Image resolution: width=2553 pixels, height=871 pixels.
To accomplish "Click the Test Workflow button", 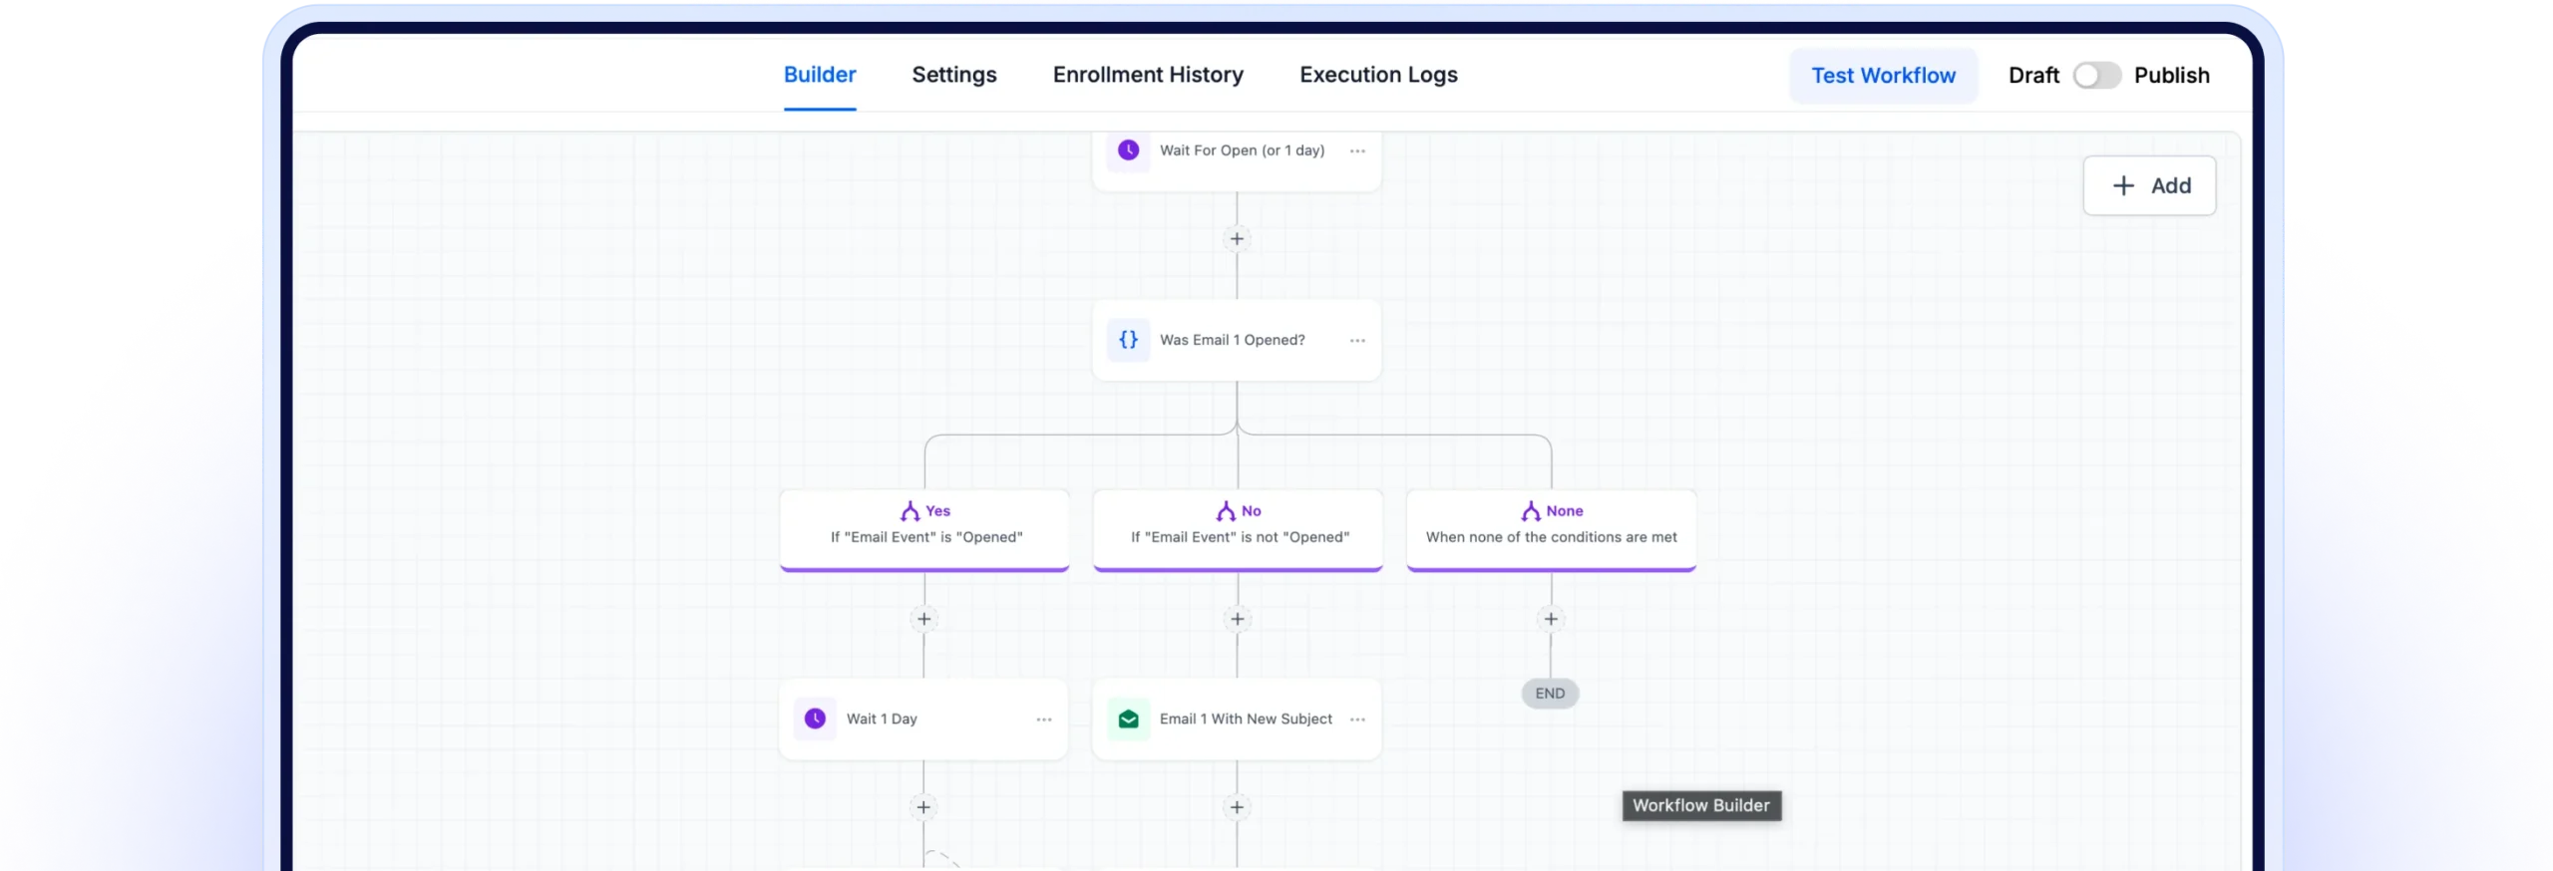I will coord(1883,76).
